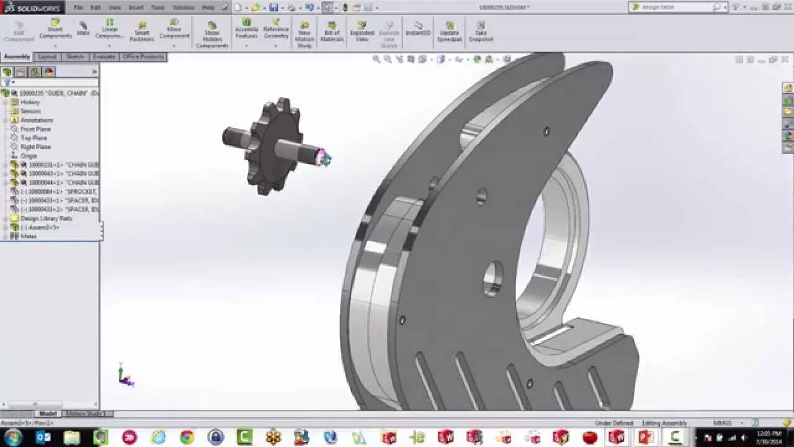
Task: Open the DisplayManager tab icon
Action: pyautogui.click(x=48, y=72)
